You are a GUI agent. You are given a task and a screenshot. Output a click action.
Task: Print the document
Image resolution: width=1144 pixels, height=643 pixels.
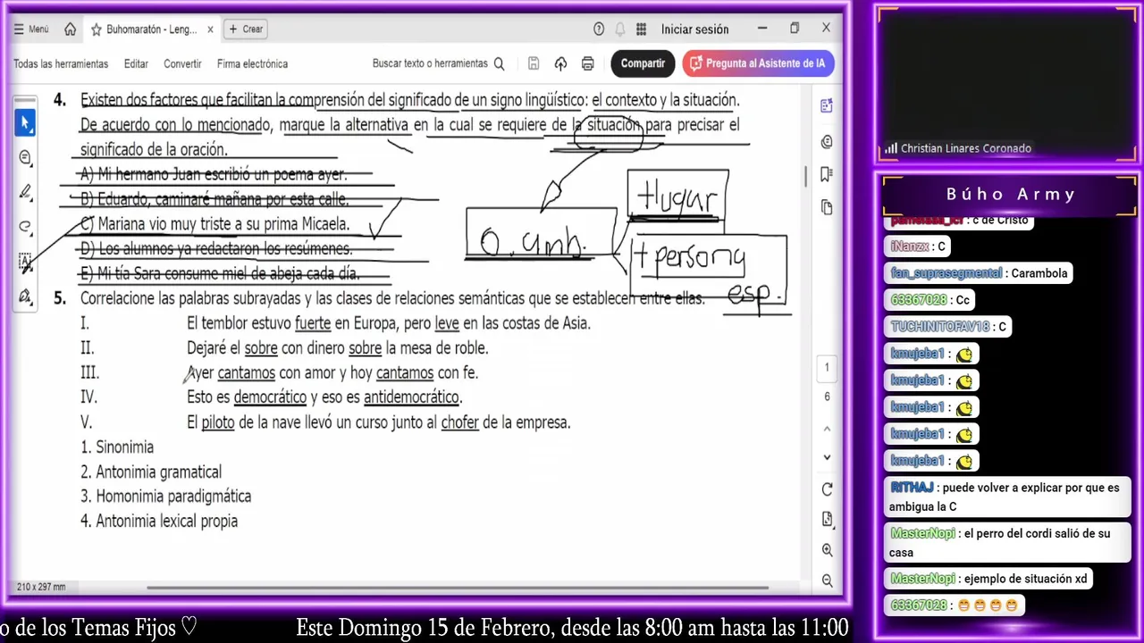click(587, 63)
